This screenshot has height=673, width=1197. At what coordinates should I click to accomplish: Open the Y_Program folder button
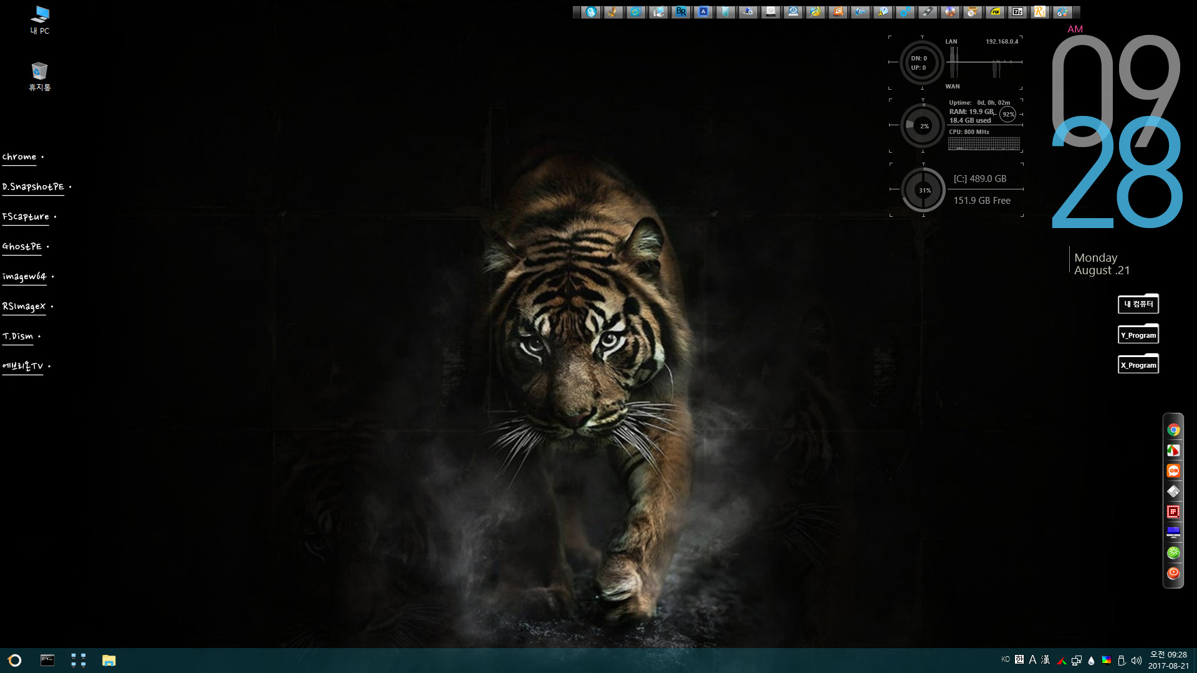coord(1138,334)
